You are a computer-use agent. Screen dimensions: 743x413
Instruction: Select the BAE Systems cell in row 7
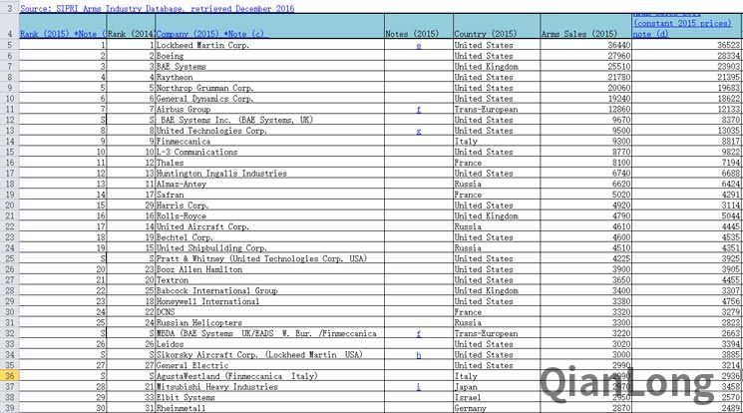pos(269,67)
